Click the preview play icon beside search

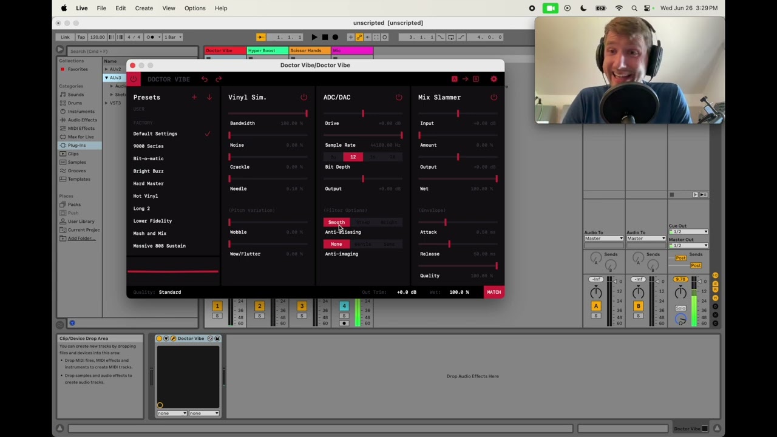click(x=60, y=50)
